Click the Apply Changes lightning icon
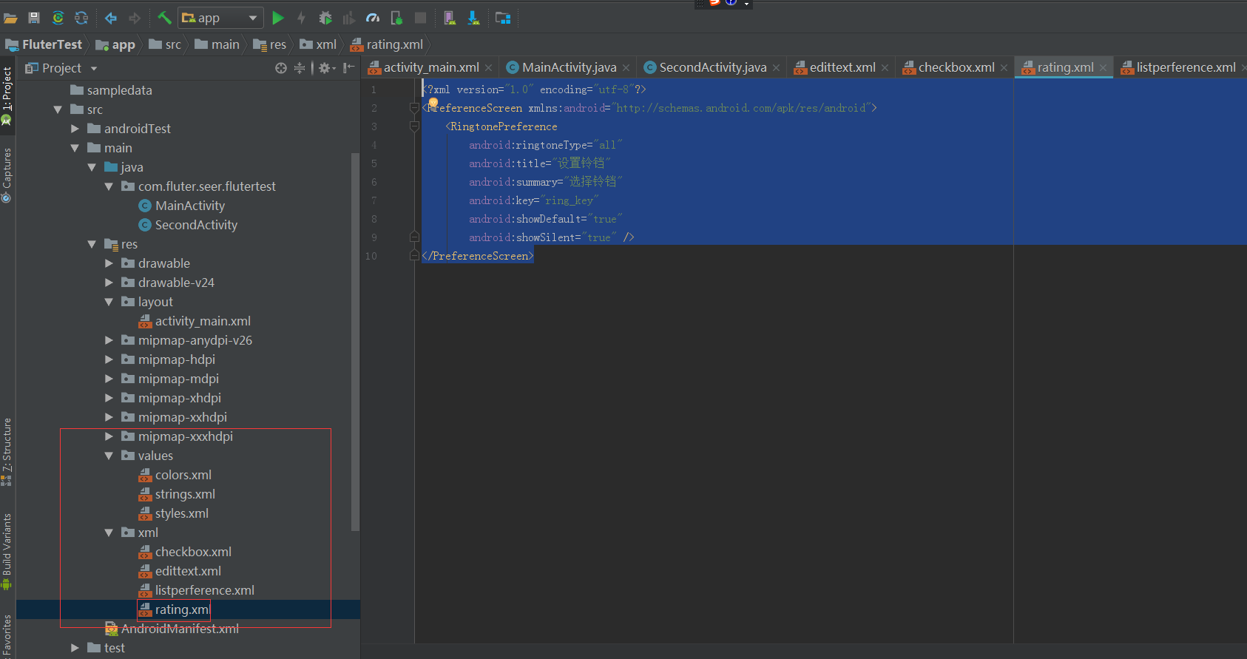1247x659 pixels. coord(301,18)
